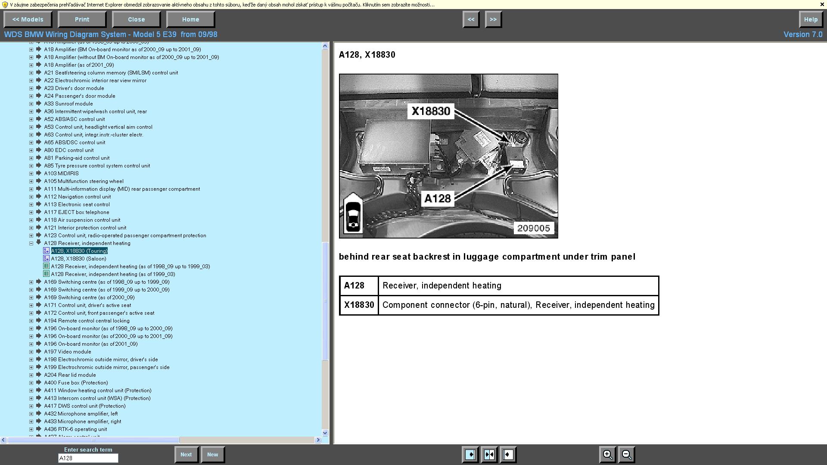Click the zoom in magnifier icon

pyautogui.click(x=607, y=455)
